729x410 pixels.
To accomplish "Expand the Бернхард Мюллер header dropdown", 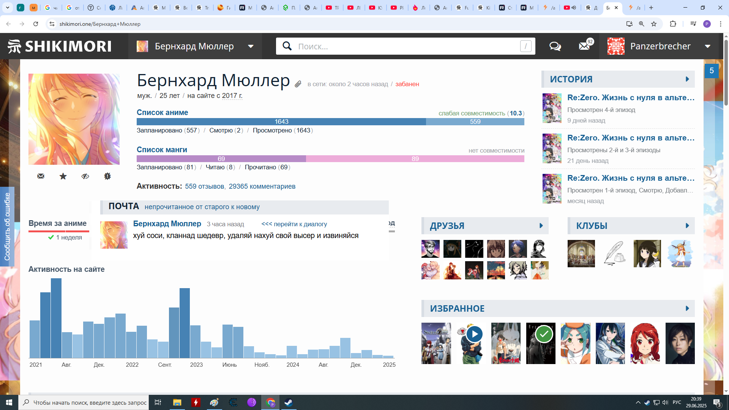I will pos(251,46).
